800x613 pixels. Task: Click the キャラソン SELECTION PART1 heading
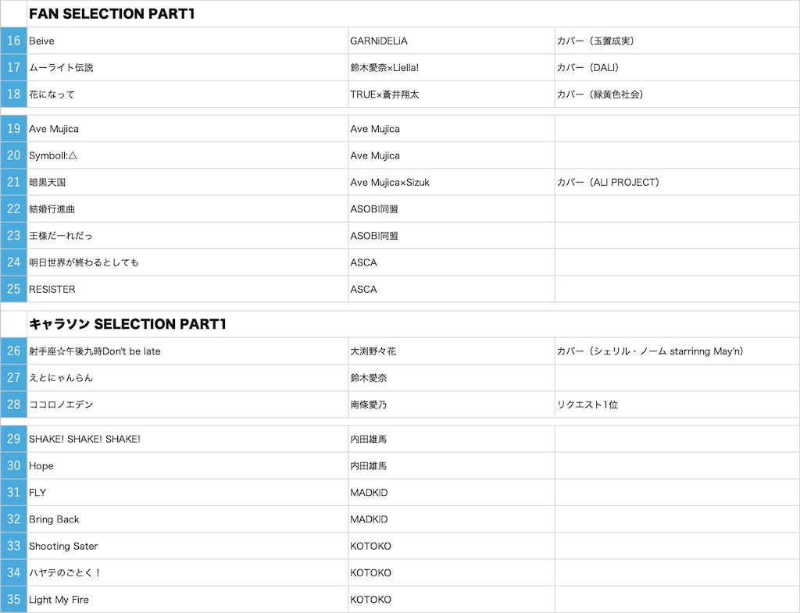[127, 324]
